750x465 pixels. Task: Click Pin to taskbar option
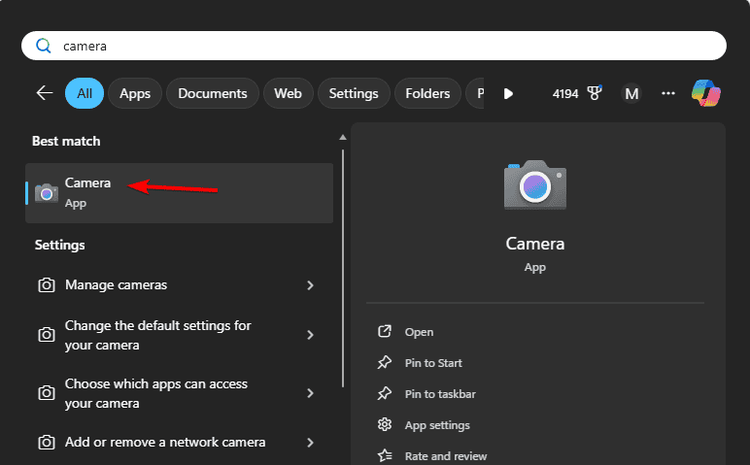tap(440, 394)
